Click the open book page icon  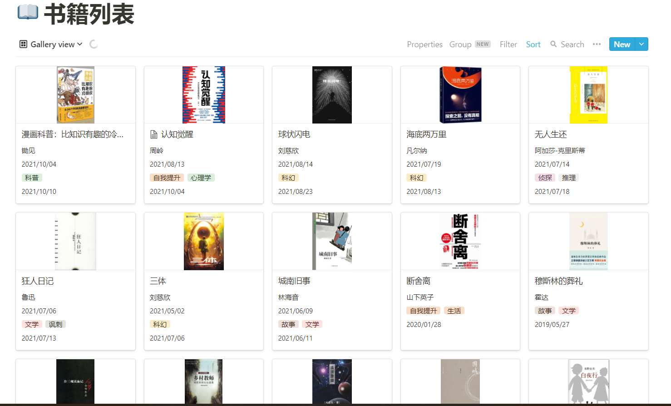point(28,12)
